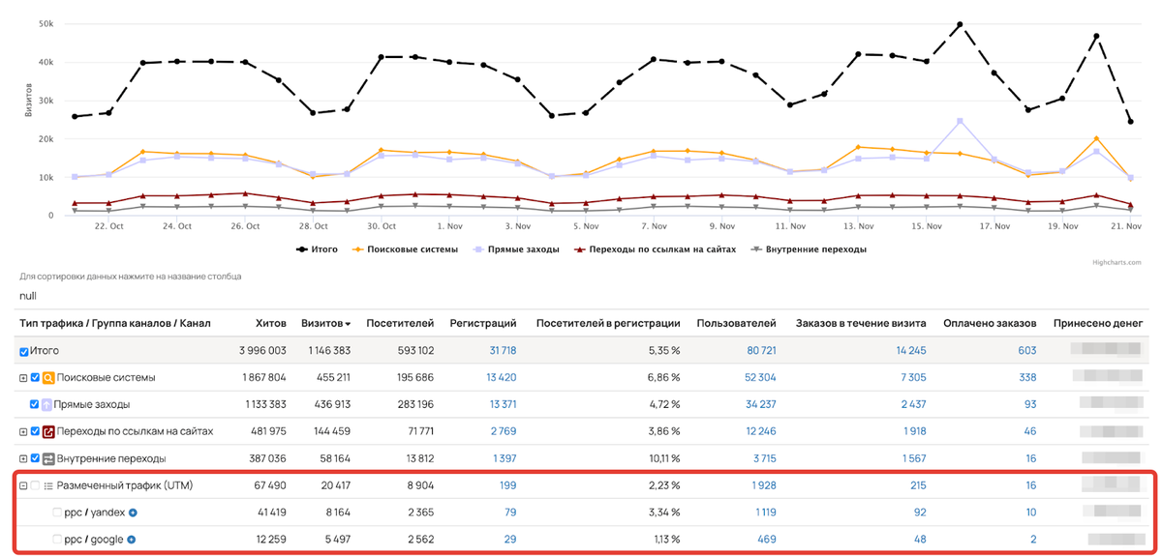Uncheck the Переходы по ссылкам на сайтах checkbox
Screen dimensions: 1162x556
pyautogui.click(x=36, y=431)
